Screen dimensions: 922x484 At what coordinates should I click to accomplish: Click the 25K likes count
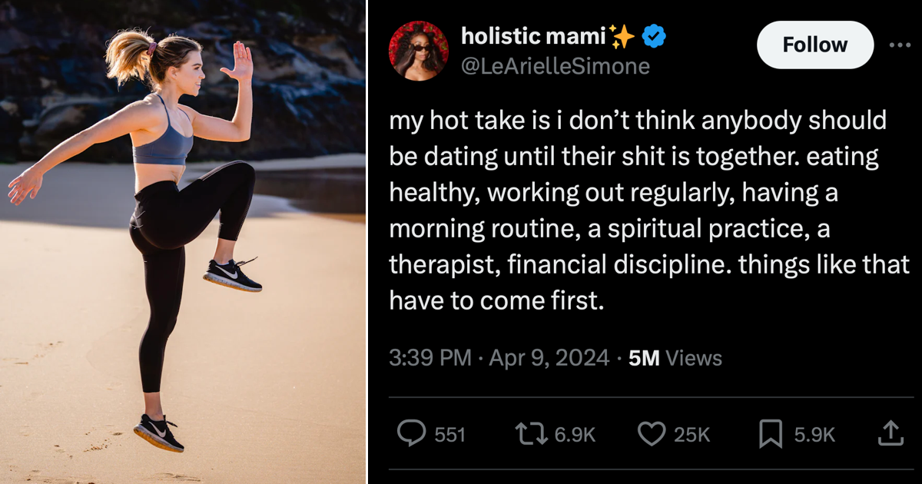click(x=691, y=435)
